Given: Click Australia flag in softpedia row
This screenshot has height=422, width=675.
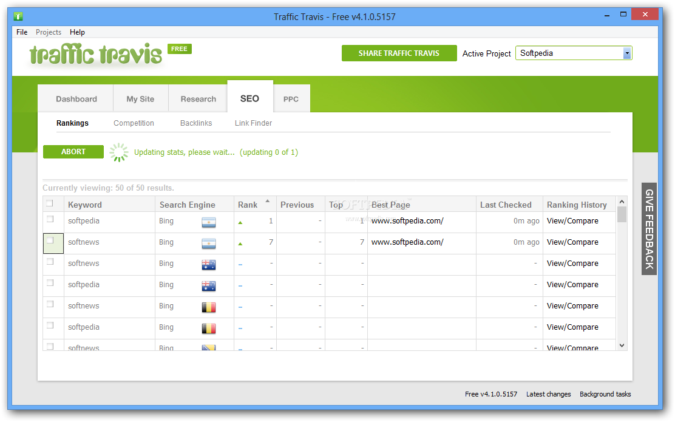Looking at the screenshot, I should (209, 285).
